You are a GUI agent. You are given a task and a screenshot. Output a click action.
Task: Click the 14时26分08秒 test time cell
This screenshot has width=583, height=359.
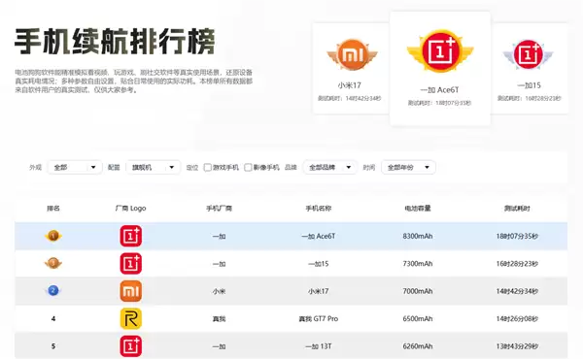517,318
